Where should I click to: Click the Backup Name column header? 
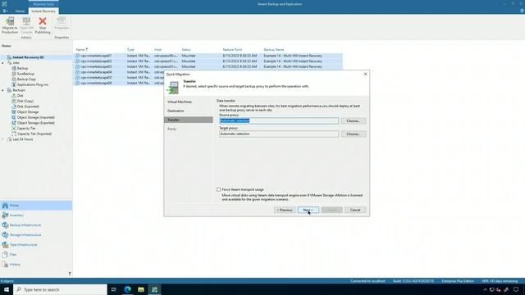[x=274, y=49]
